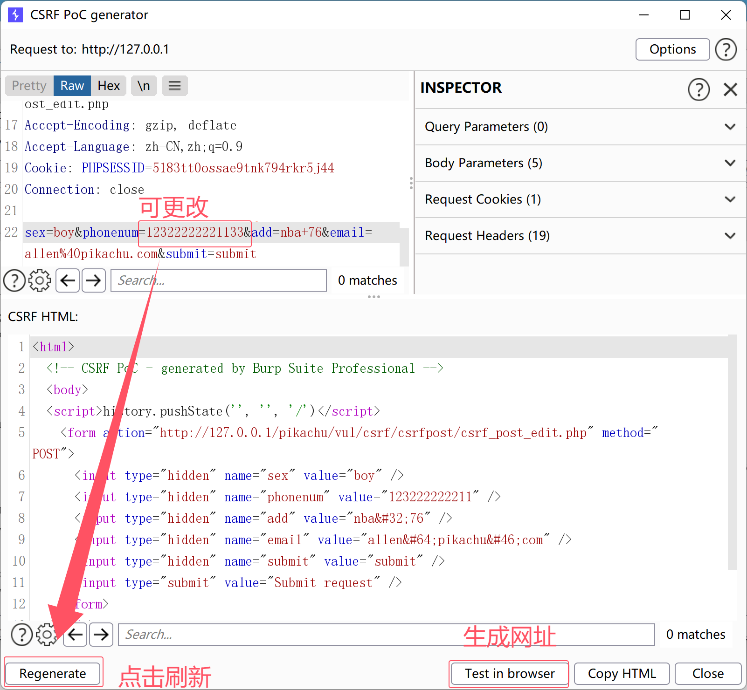Click the hidden phonenum input line
The height and width of the screenshot is (690, 747).
point(288,497)
